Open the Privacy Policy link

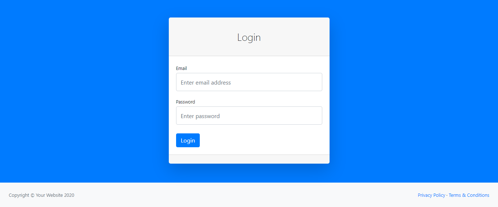click(431, 195)
